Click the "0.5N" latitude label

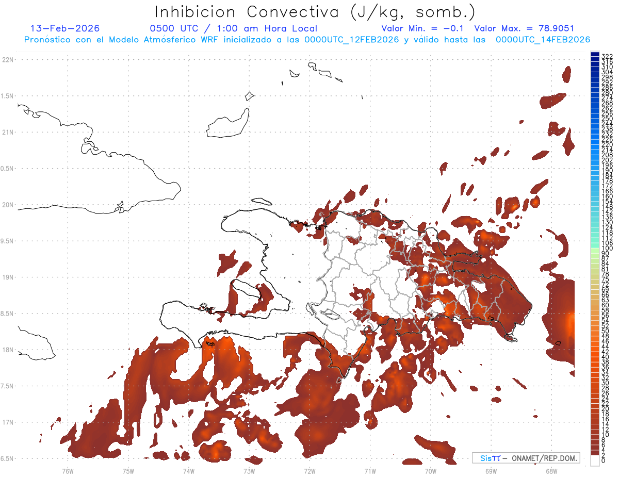8,169
